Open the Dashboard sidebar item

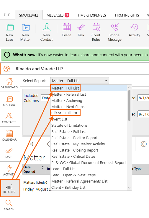9,83
